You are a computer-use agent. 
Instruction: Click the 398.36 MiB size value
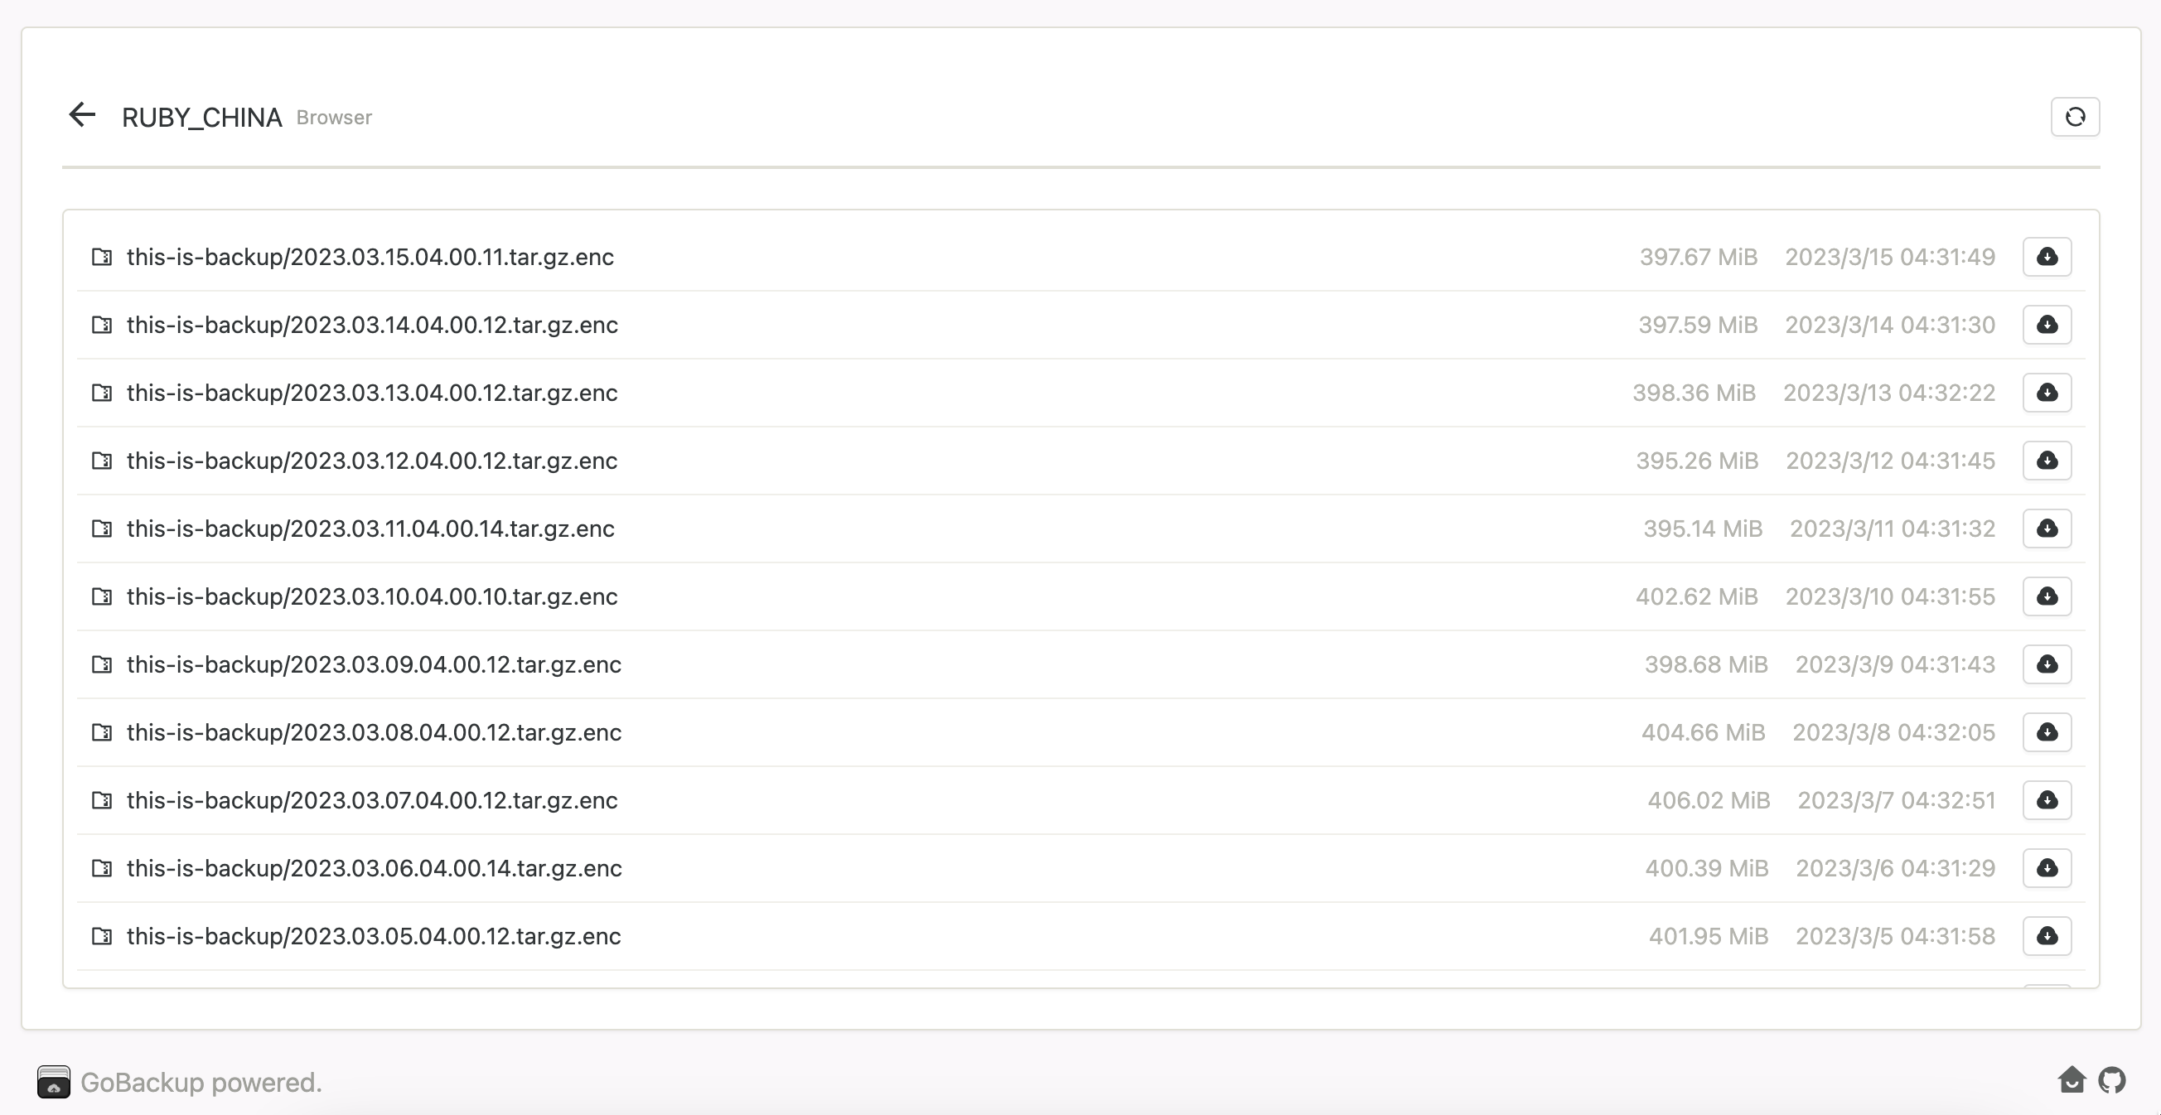point(1694,393)
